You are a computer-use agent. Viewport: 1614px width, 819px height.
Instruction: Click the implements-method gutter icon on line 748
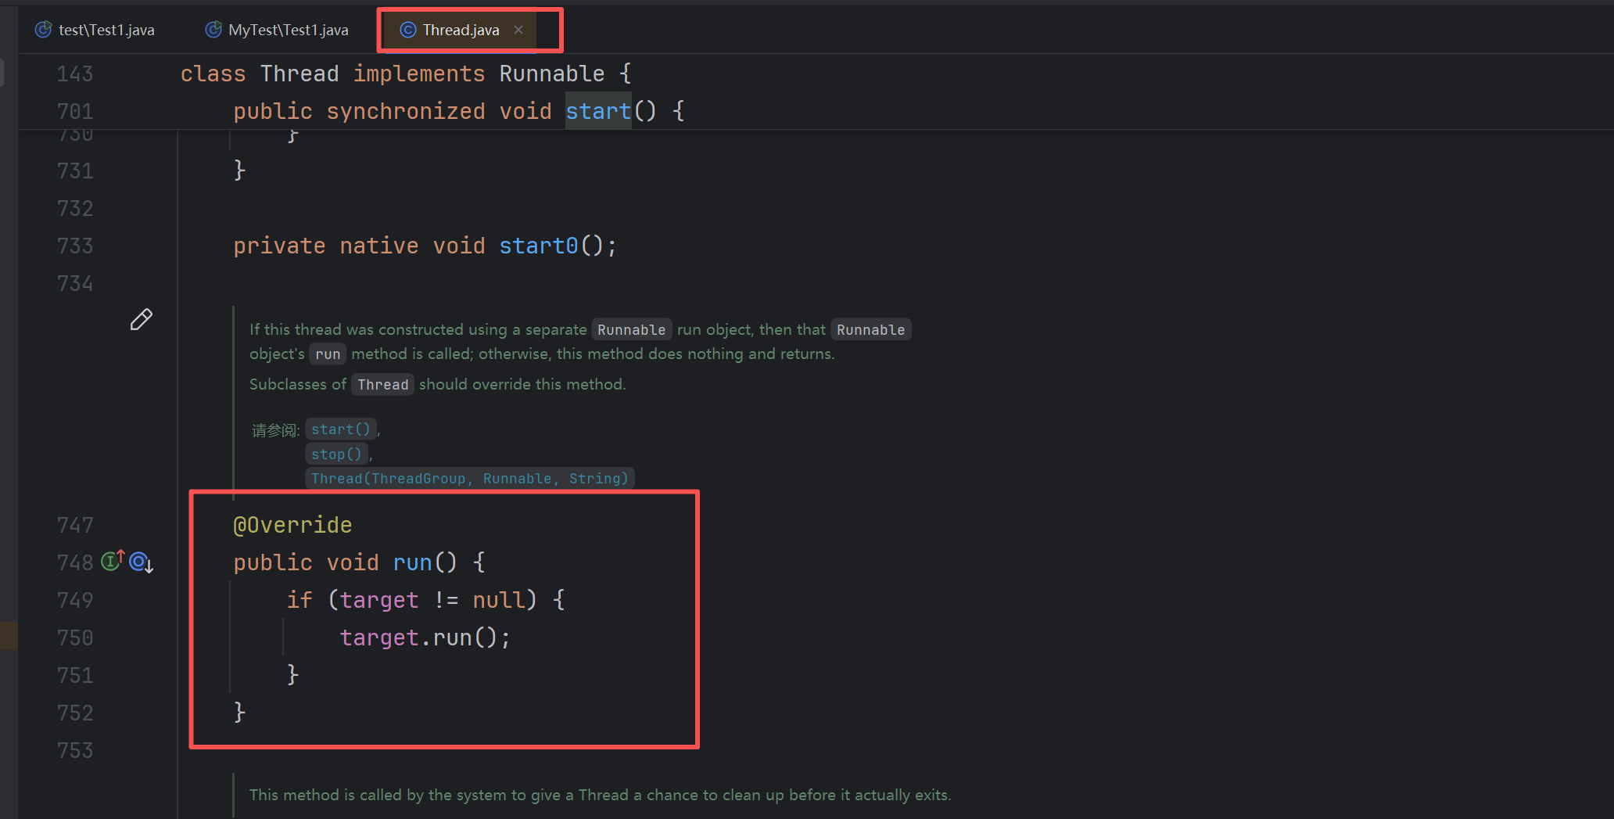pos(113,560)
